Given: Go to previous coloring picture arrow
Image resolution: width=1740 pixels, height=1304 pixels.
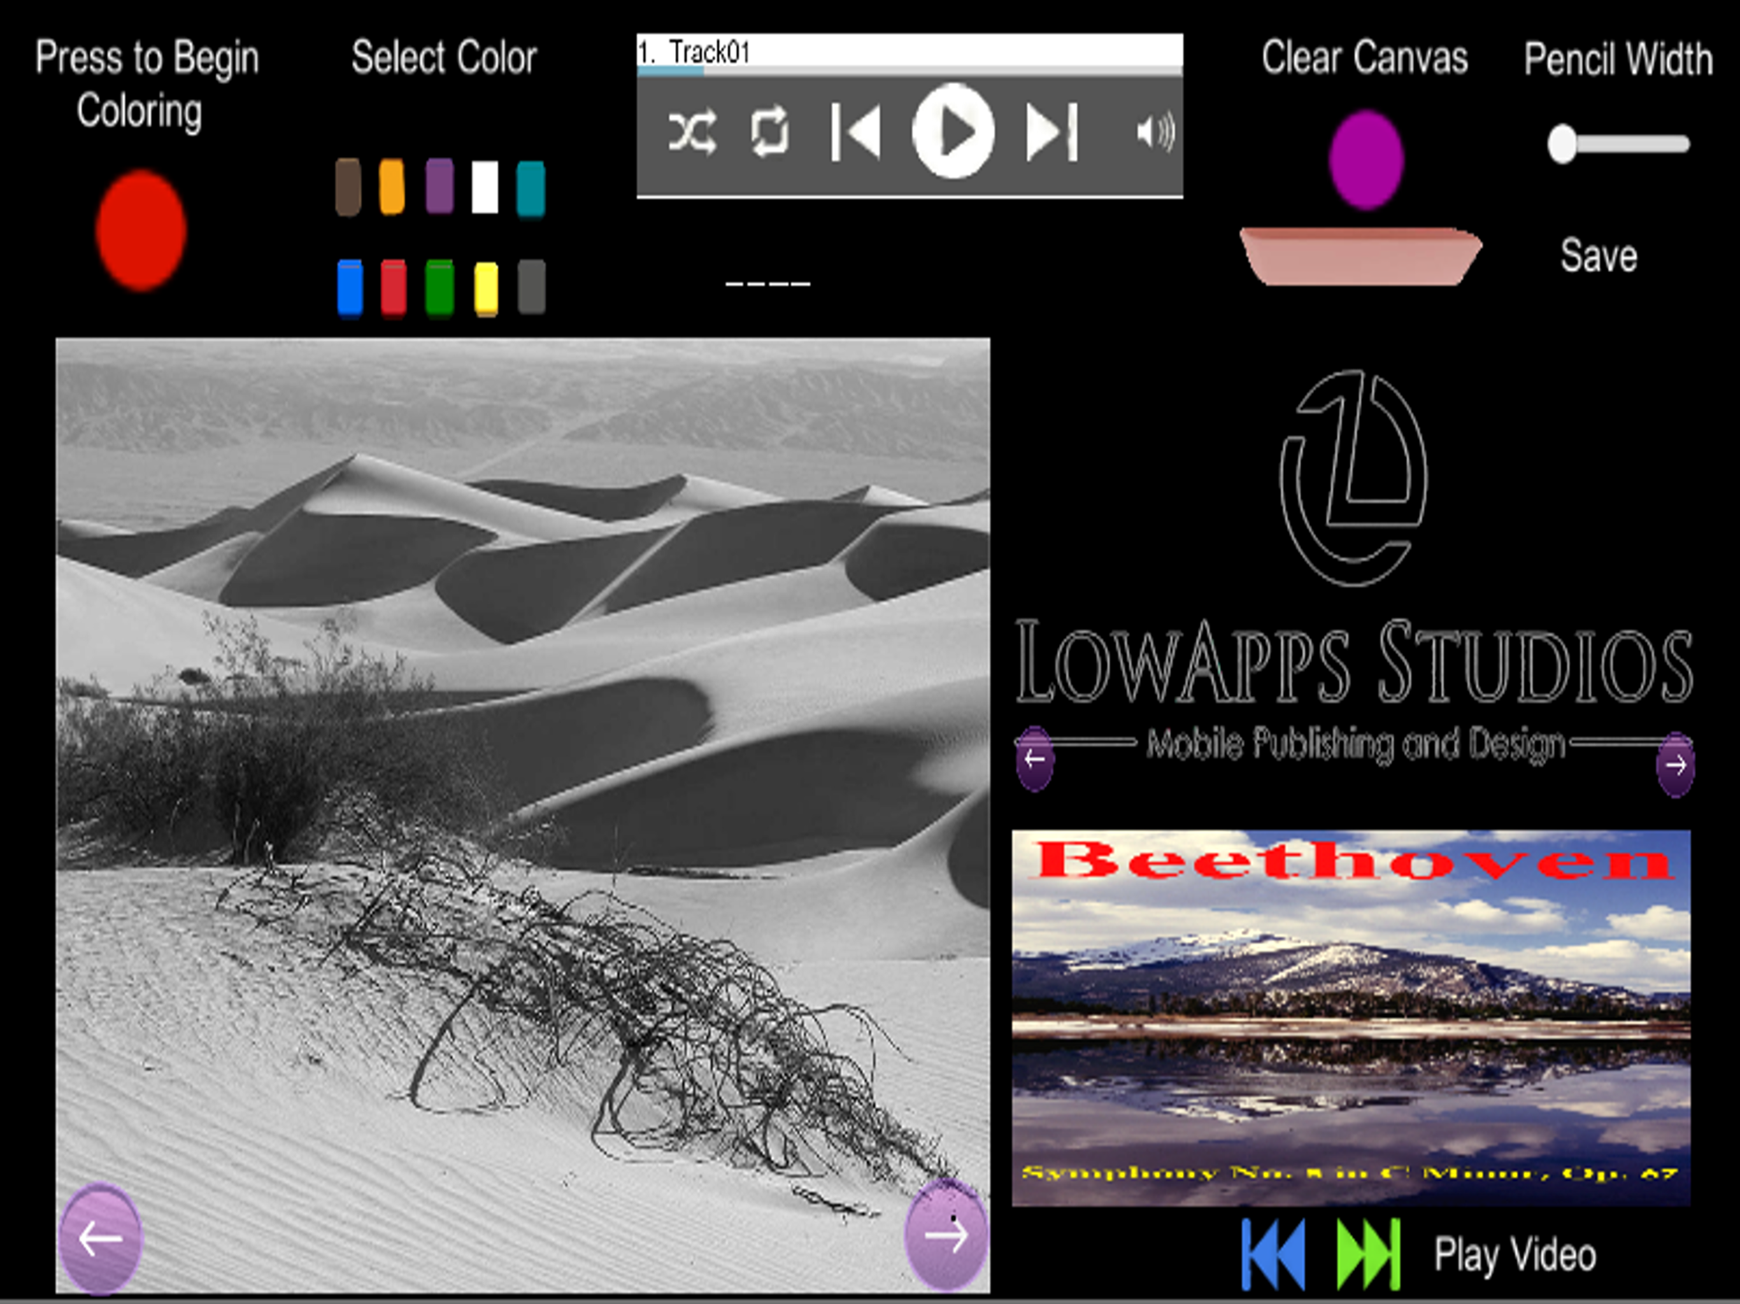Looking at the screenshot, I should [x=101, y=1238].
